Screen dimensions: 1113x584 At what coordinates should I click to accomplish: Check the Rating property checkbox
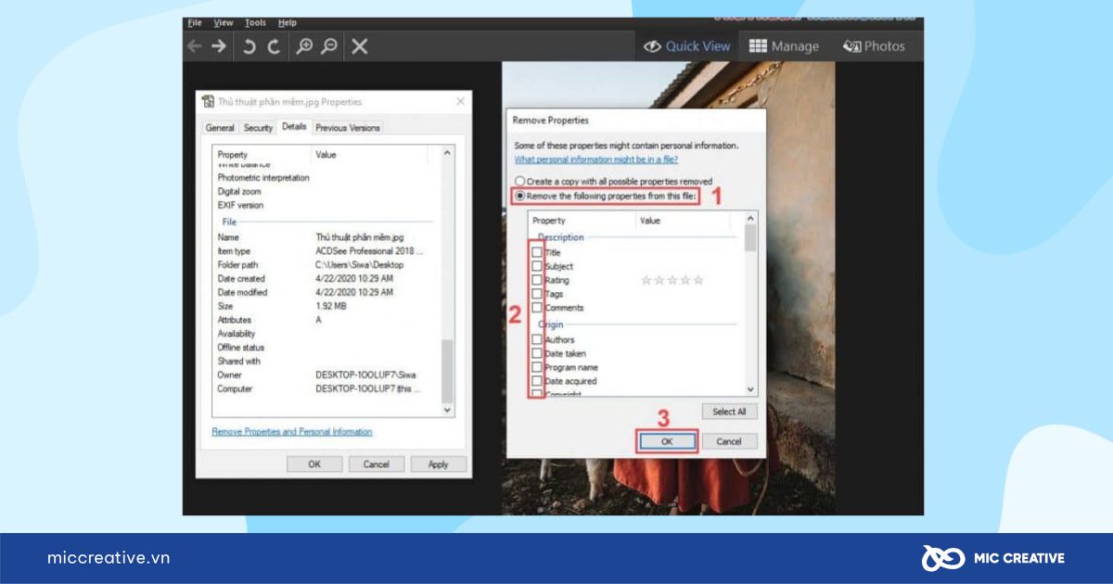(x=537, y=280)
